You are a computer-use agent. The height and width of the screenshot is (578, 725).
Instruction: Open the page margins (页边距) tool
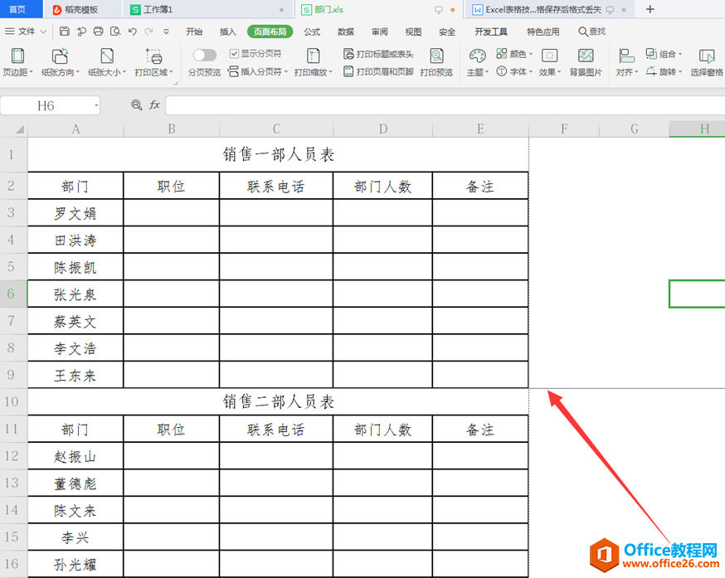click(x=17, y=61)
